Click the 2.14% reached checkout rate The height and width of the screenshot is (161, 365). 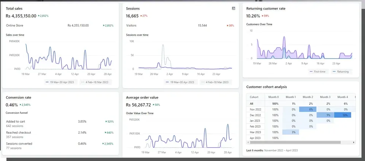(82, 133)
